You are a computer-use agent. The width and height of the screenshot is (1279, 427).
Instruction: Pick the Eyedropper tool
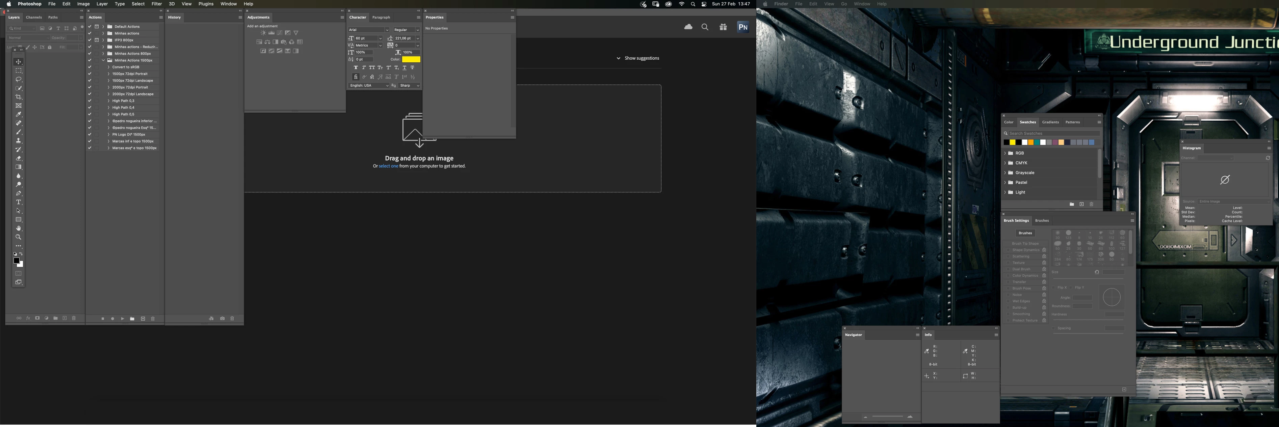point(19,115)
